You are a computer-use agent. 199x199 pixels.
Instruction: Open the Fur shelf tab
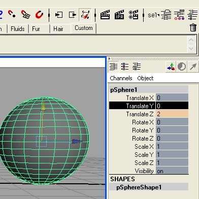tap(36, 29)
